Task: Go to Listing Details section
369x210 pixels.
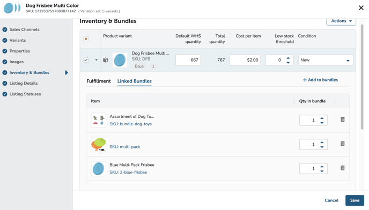Action: coord(24,83)
